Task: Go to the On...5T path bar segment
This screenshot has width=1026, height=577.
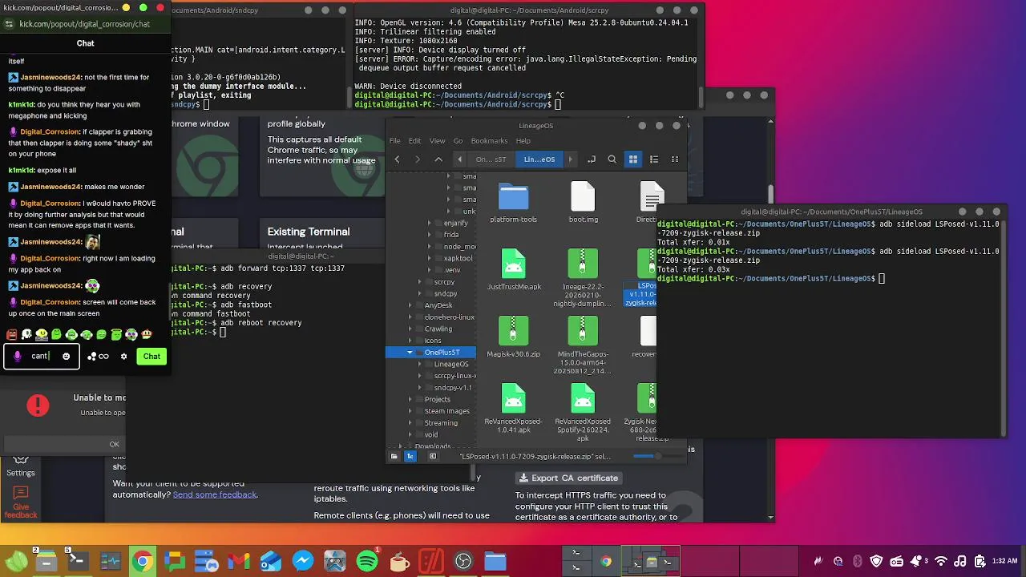Action: [x=491, y=159]
